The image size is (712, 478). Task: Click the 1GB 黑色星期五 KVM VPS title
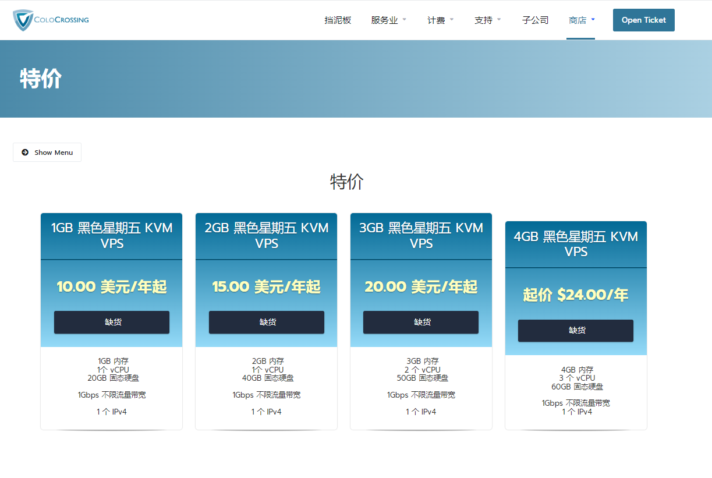112,236
